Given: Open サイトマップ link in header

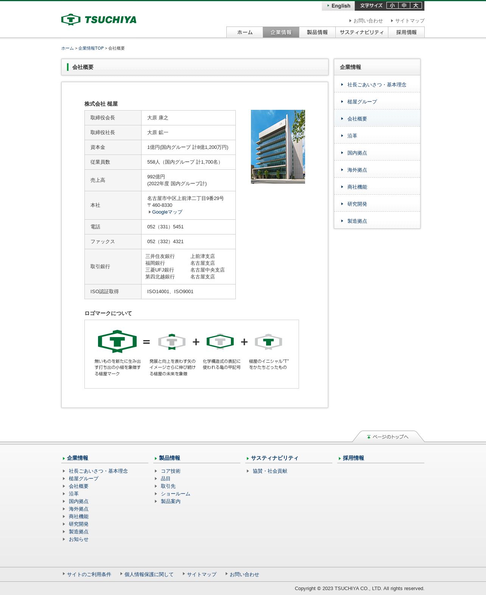Looking at the screenshot, I should tap(408, 21).
